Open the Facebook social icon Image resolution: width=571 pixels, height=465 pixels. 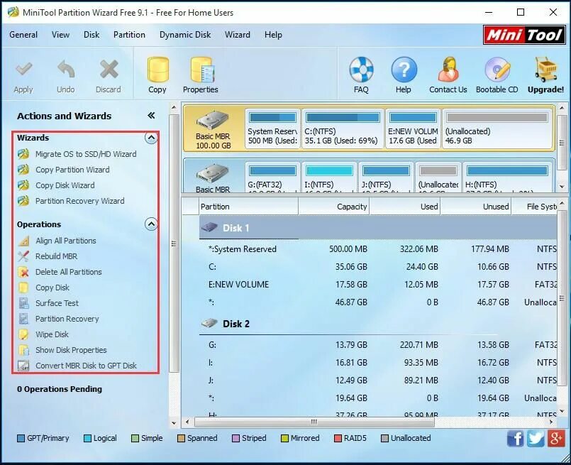[515, 439]
